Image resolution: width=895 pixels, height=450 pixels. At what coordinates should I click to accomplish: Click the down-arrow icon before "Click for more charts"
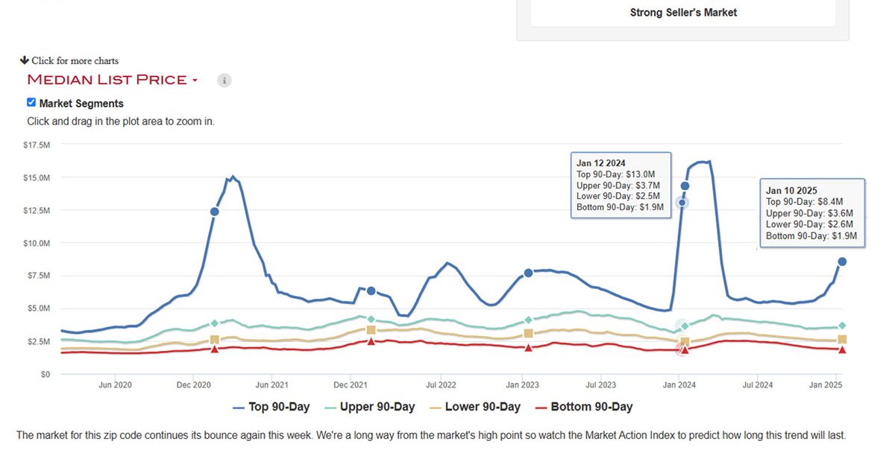pyautogui.click(x=25, y=60)
